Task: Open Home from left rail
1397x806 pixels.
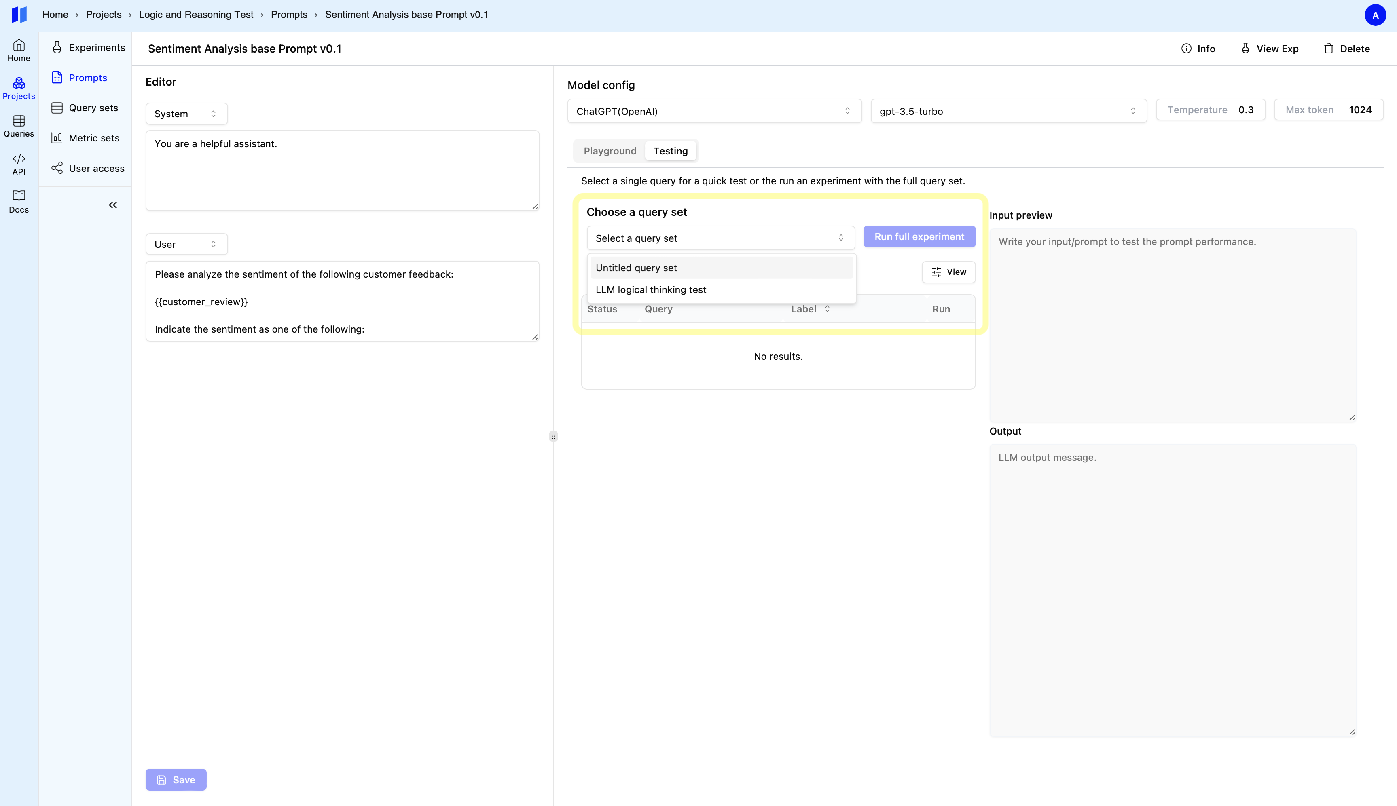Action: coord(19,51)
